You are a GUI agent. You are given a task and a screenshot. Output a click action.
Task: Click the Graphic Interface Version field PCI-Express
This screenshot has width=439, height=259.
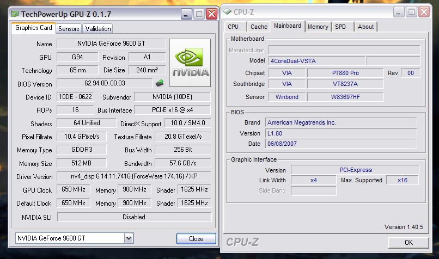point(355,170)
